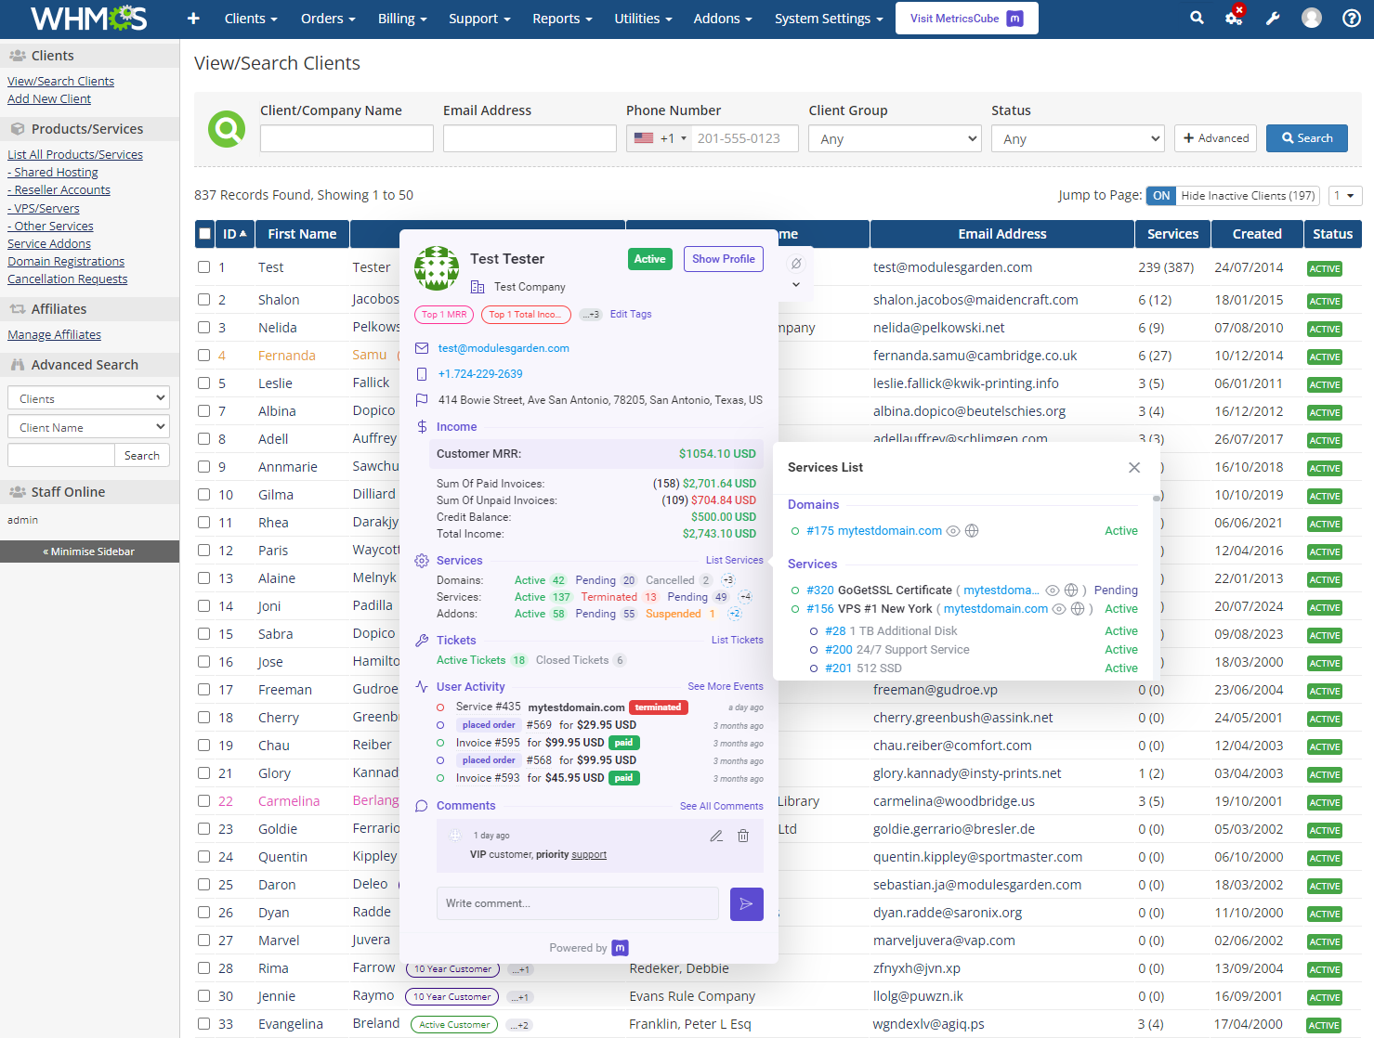1374x1038 pixels.
Task: Tick the checkbox for client Shalon Jacobos
Action: pos(204,300)
